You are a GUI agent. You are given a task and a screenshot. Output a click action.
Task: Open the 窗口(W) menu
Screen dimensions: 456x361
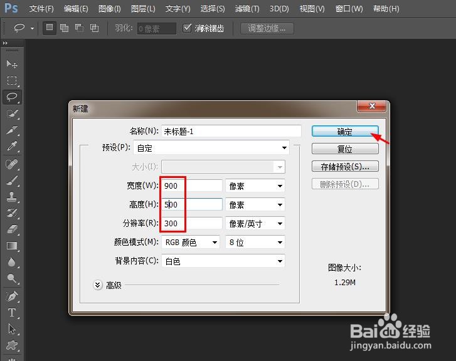(x=349, y=9)
